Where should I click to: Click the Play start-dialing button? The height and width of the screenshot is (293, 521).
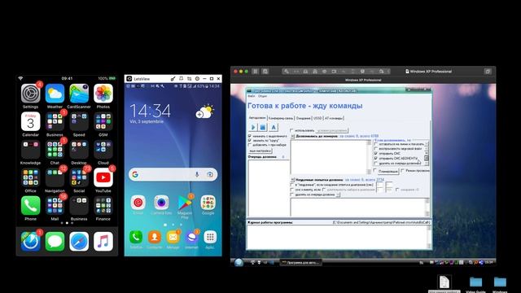coord(253,127)
